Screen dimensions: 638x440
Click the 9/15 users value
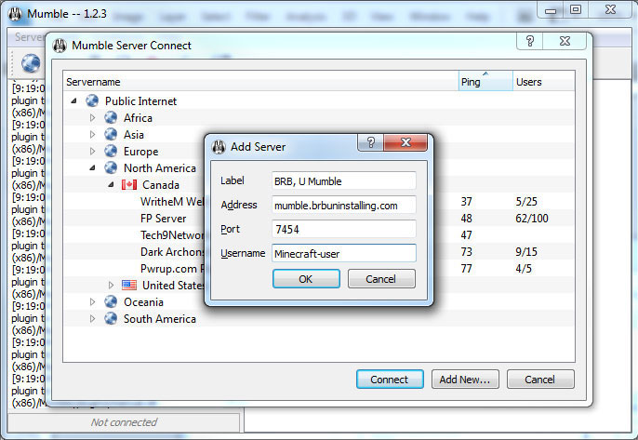point(526,251)
